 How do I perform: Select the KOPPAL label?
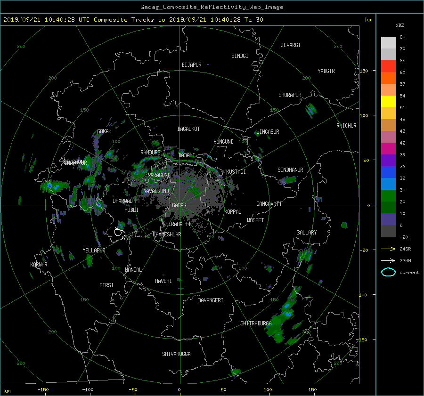tap(233, 212)
